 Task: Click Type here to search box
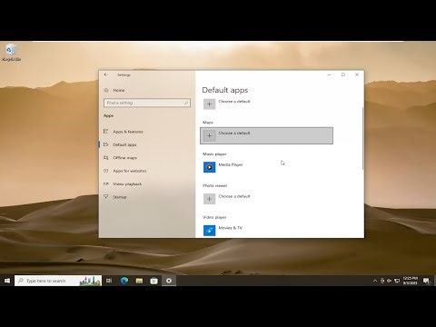click(x=58, y=281)
